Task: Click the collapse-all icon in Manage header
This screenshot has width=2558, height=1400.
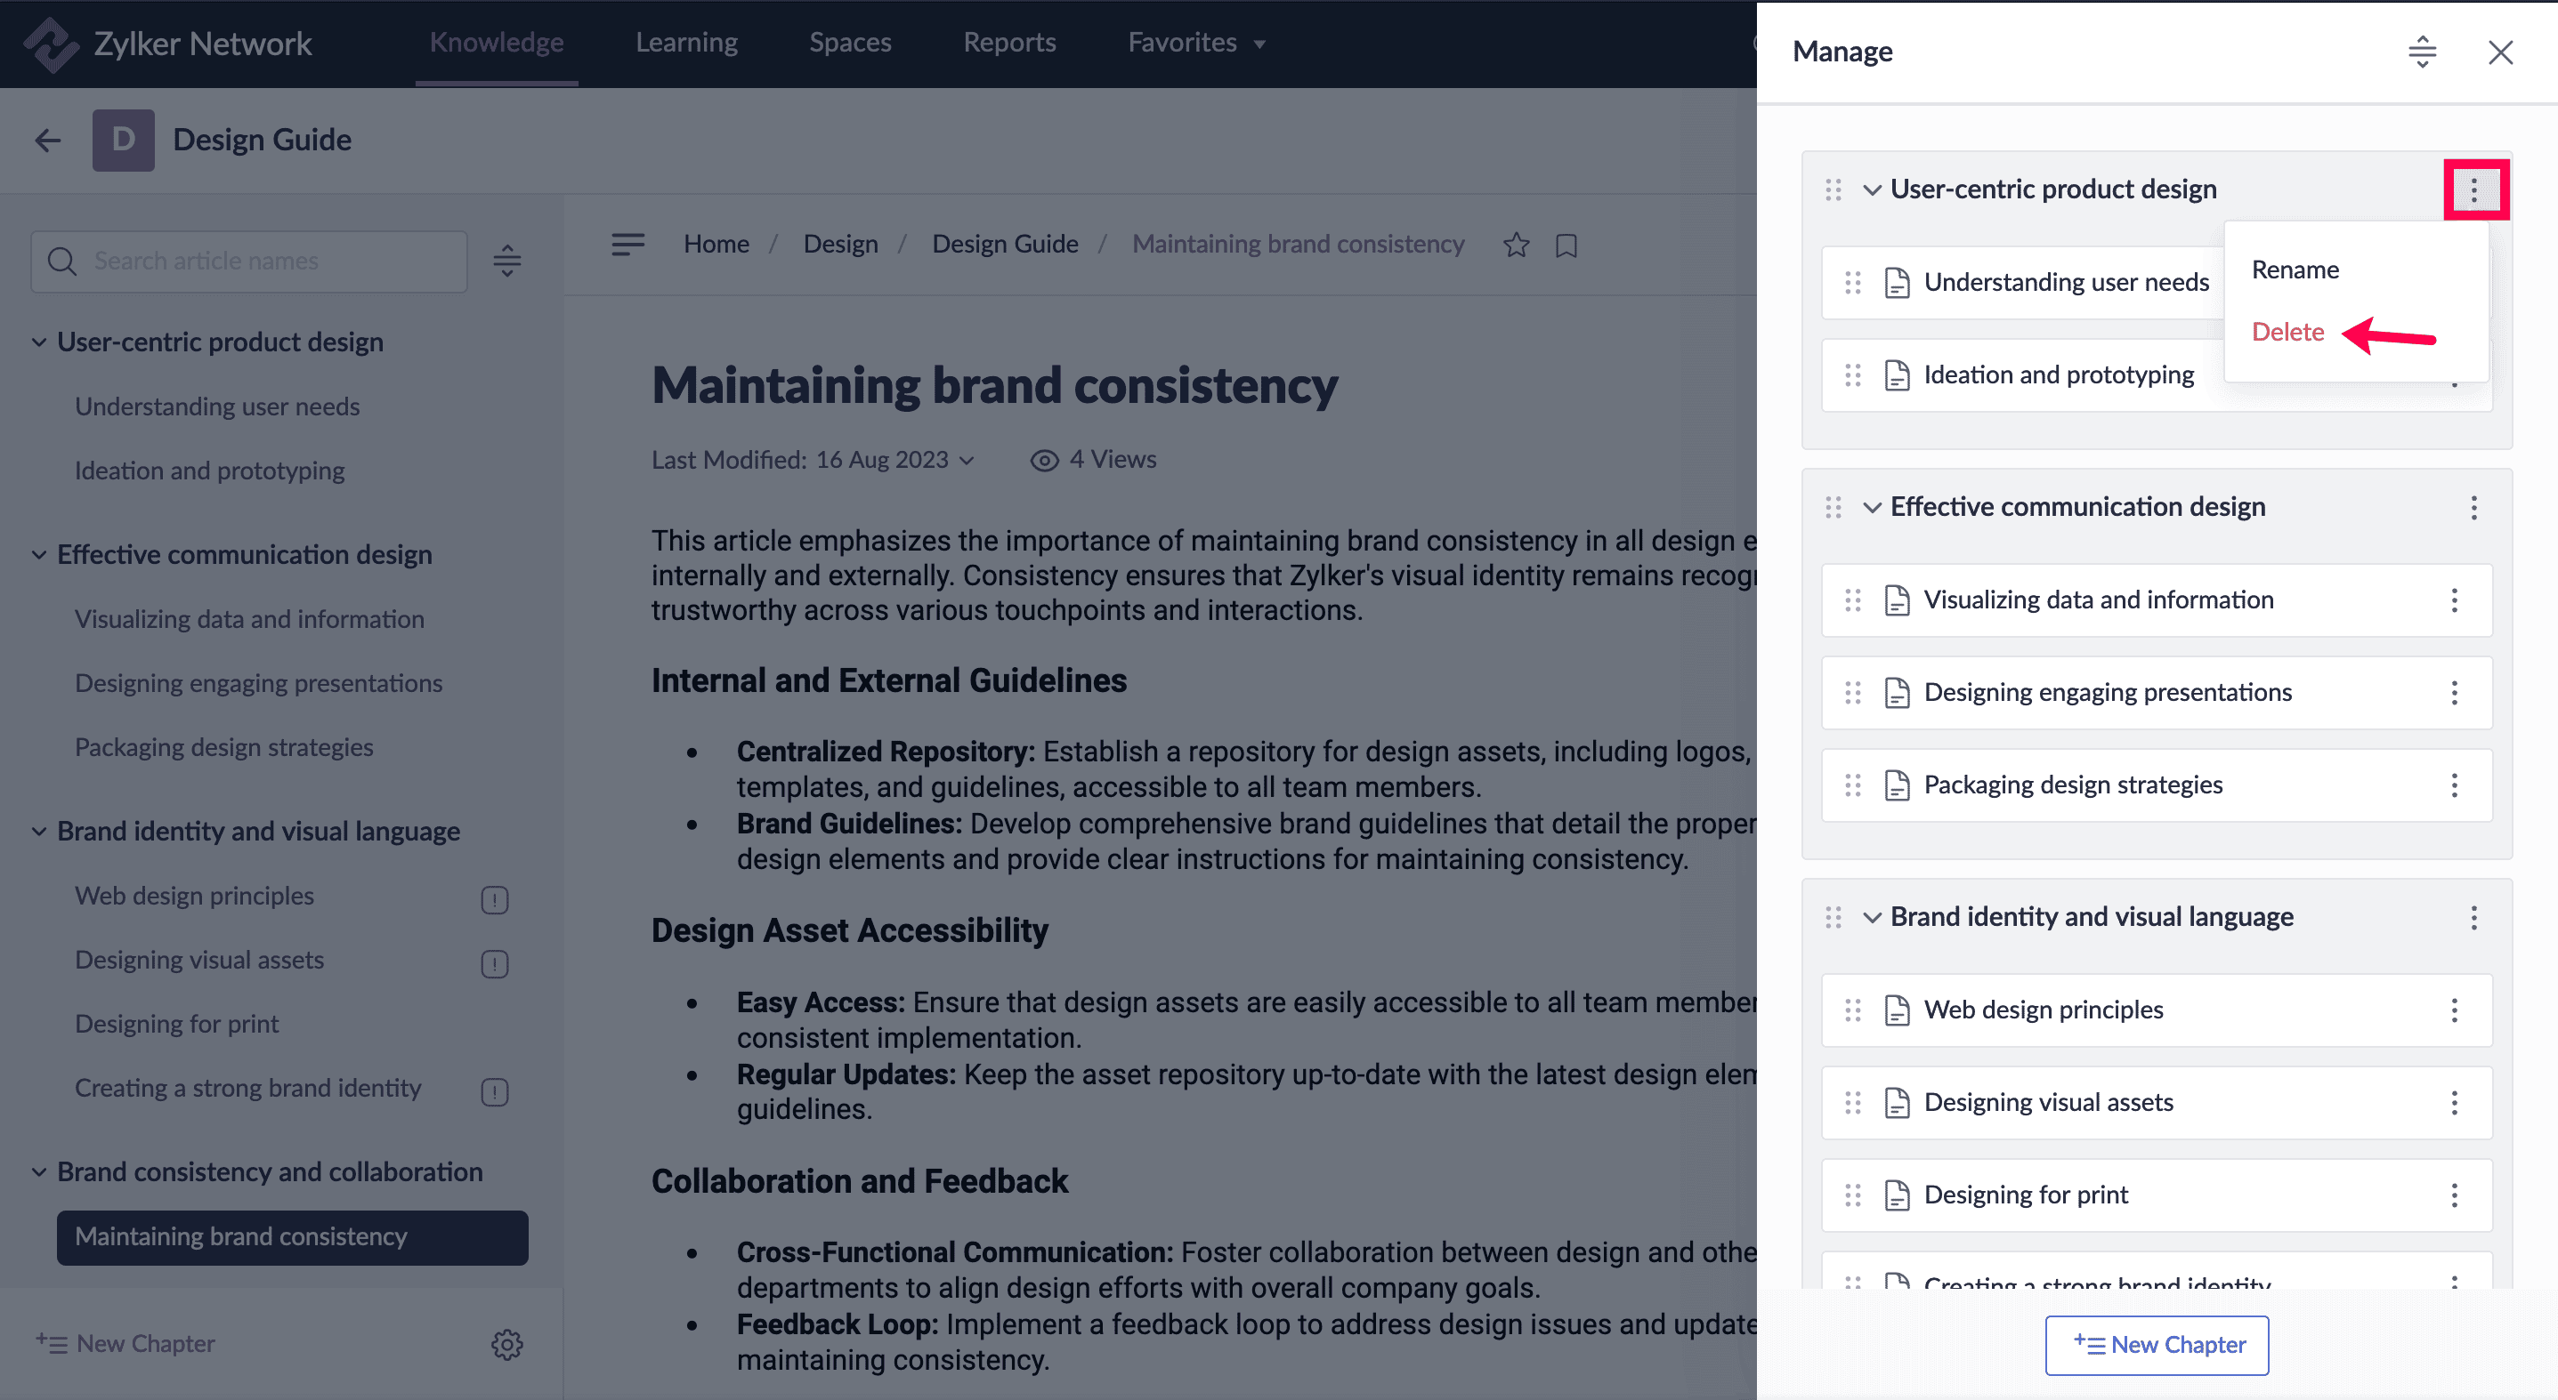Action: point(2421,52)
